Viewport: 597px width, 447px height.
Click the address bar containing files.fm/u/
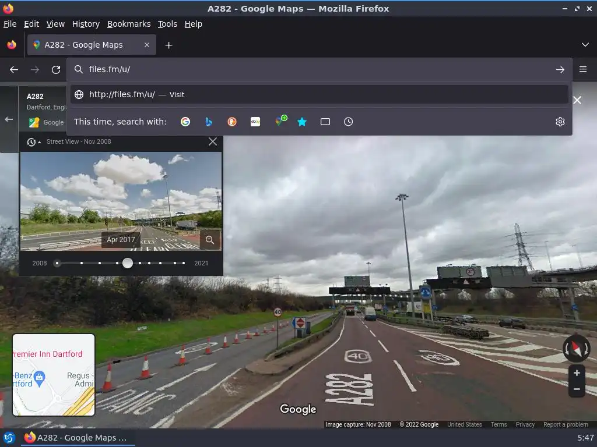point(319,70)
